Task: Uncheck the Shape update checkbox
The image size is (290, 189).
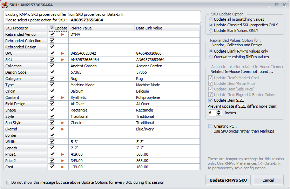Action: click(x=52, y=110)
